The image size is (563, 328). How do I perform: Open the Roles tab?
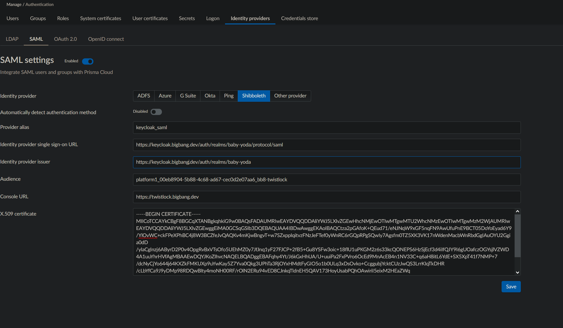tap(63, 18)
